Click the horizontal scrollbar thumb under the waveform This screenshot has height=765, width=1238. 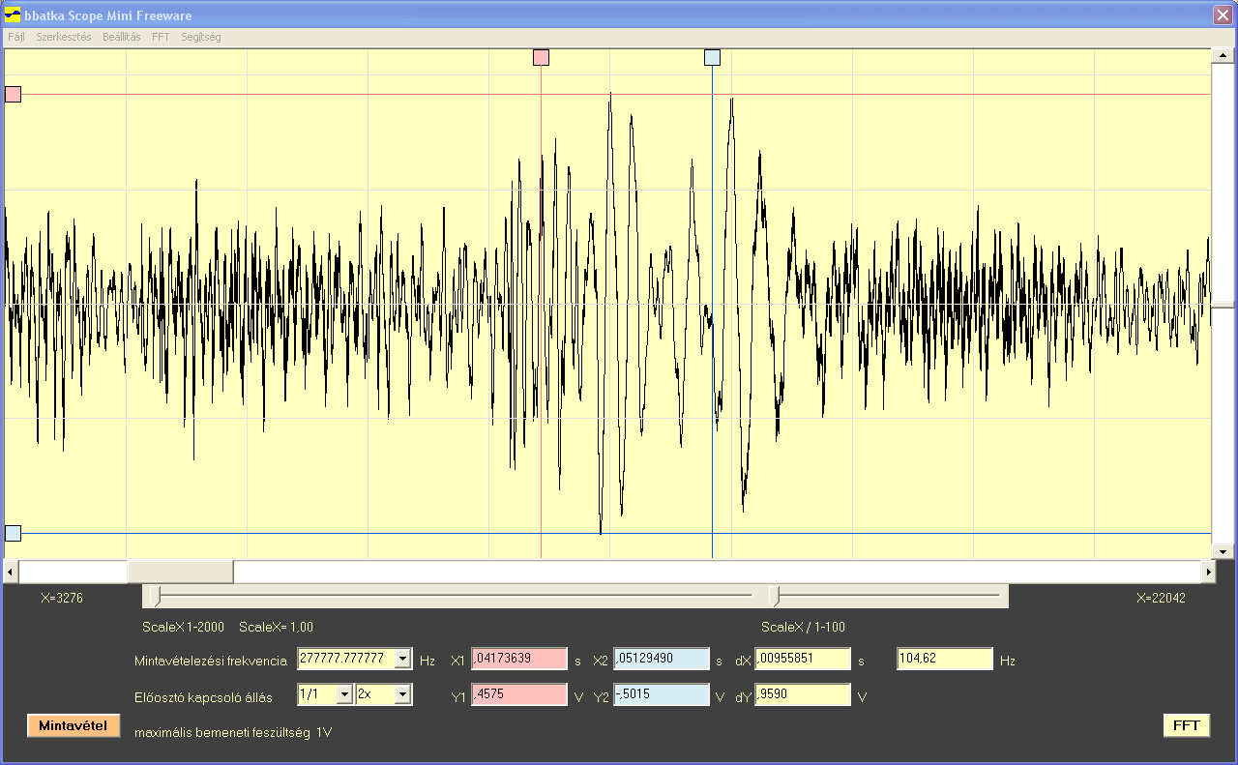[x=180, y=572]
